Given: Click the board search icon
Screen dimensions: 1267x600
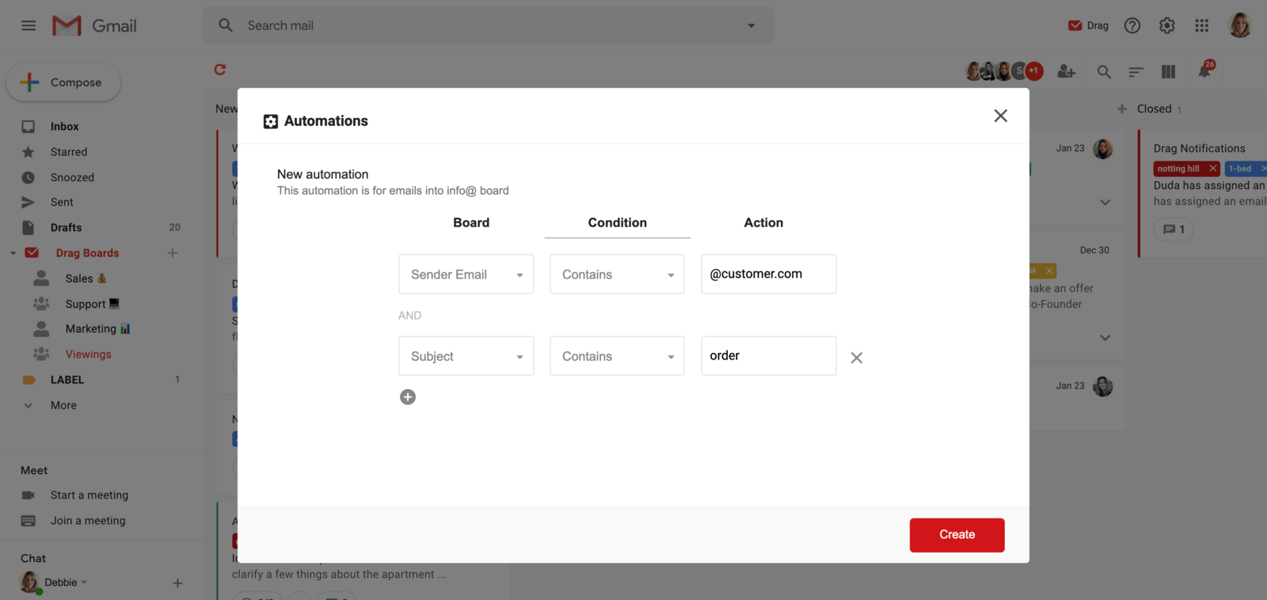Looking at the screenshot, I should [x=1104, y=72].
